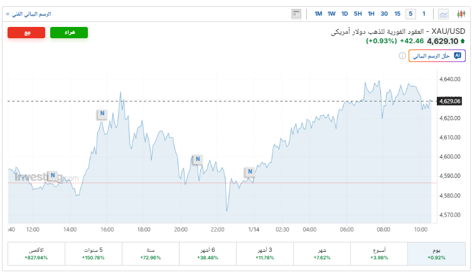This screenshot has height=275, width=472.
Task: Open the news marker near 21:00
Action: 197,159
